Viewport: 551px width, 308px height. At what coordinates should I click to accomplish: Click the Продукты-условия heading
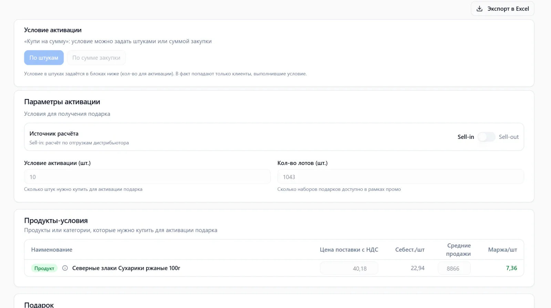point(56,221)
